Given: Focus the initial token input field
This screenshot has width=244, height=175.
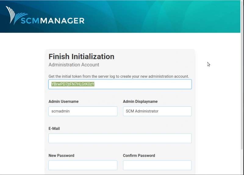Looking at the screenshot, I should (120, 84).
